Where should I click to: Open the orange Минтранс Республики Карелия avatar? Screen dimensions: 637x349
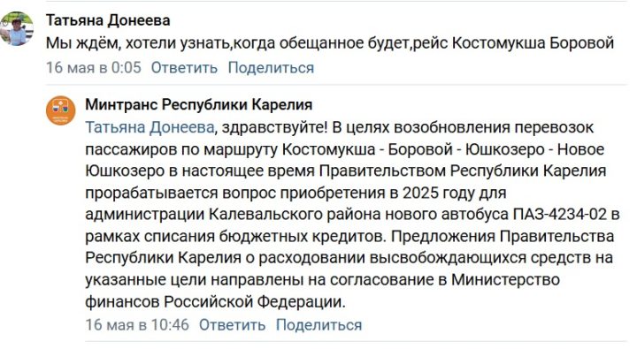[61, 110]
